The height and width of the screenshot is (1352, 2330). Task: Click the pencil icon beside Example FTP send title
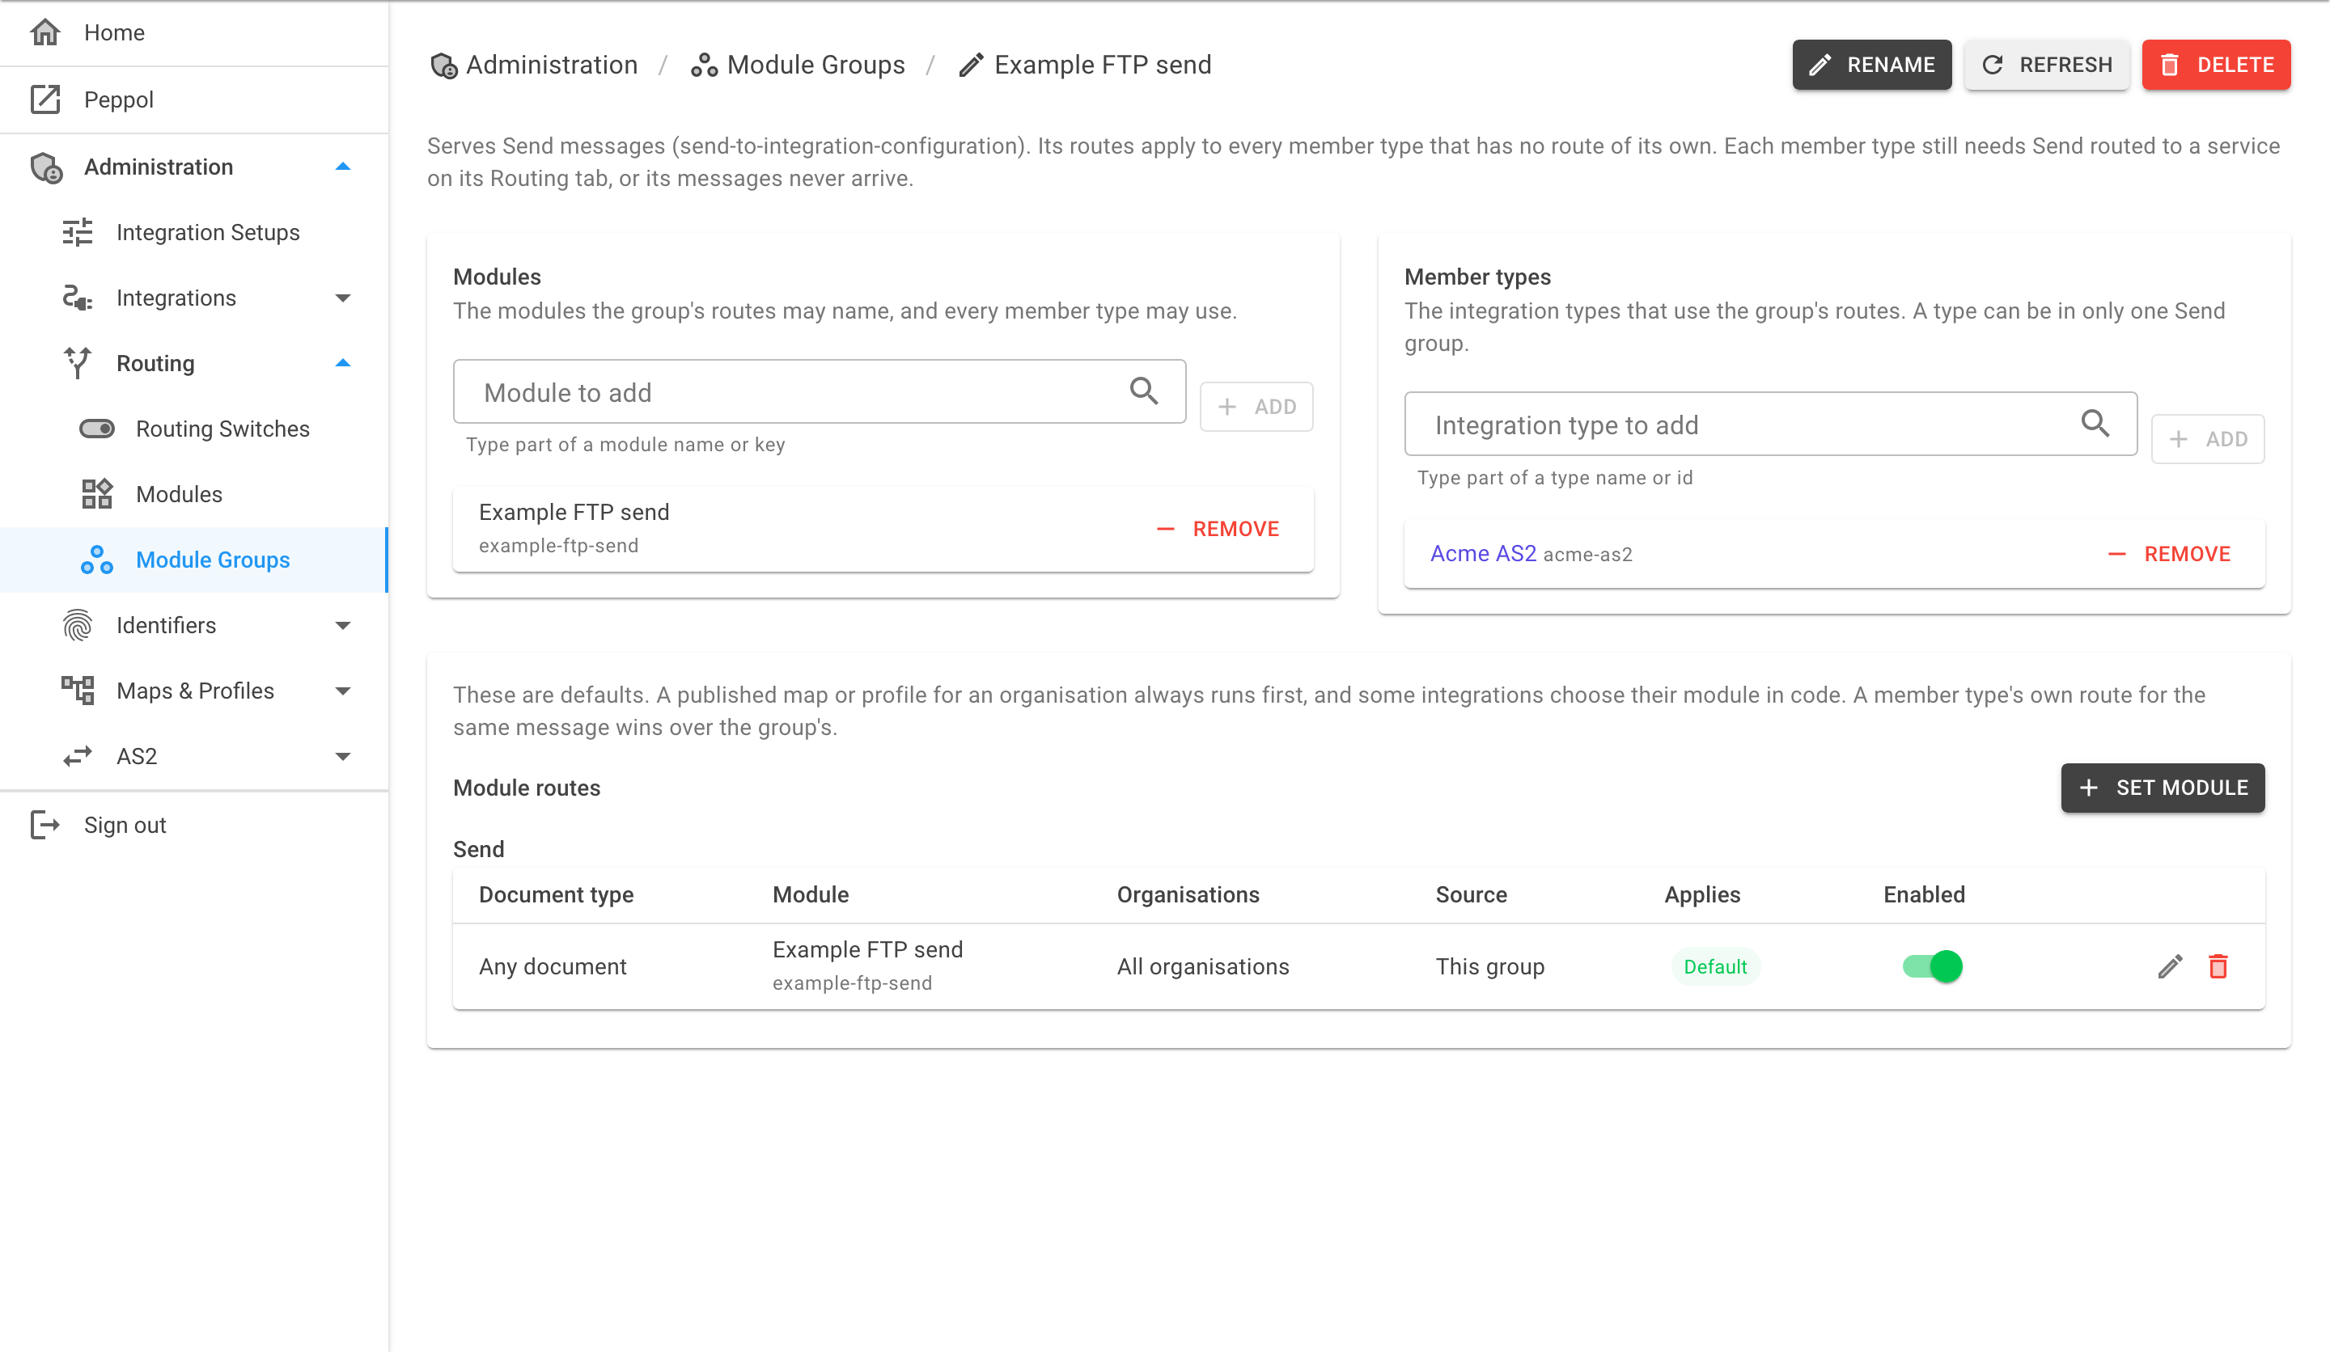tap(971, 65)
